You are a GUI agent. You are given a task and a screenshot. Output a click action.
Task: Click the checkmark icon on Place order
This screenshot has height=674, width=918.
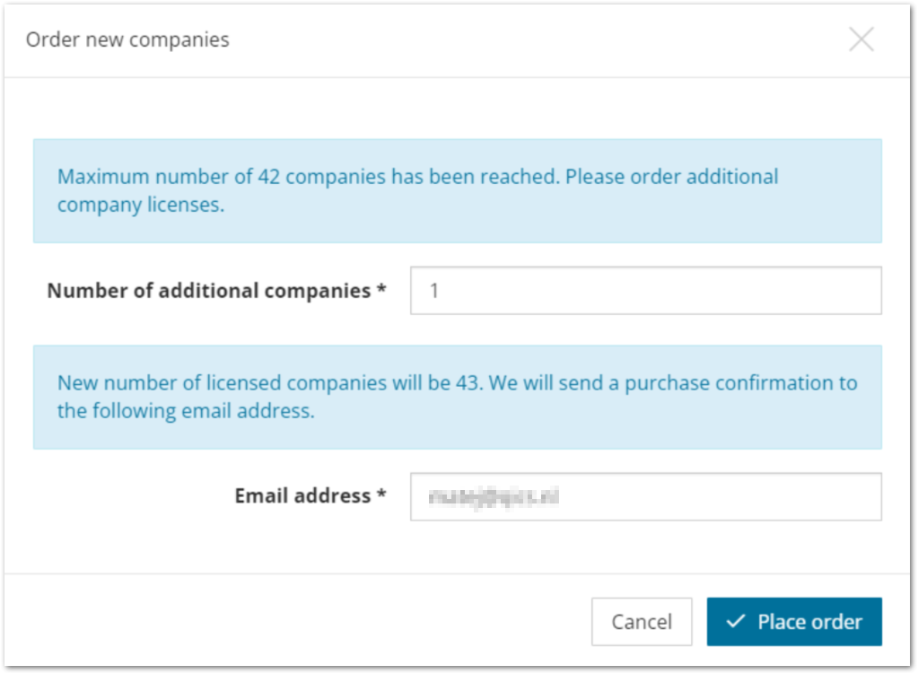click(x=735, y=621)
